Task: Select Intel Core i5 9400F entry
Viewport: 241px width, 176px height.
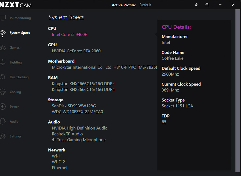Action: coord(69,35)
